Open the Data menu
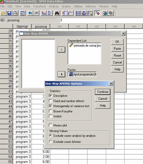Viewport: 143px width, 164px height. (x=27, y=6)
